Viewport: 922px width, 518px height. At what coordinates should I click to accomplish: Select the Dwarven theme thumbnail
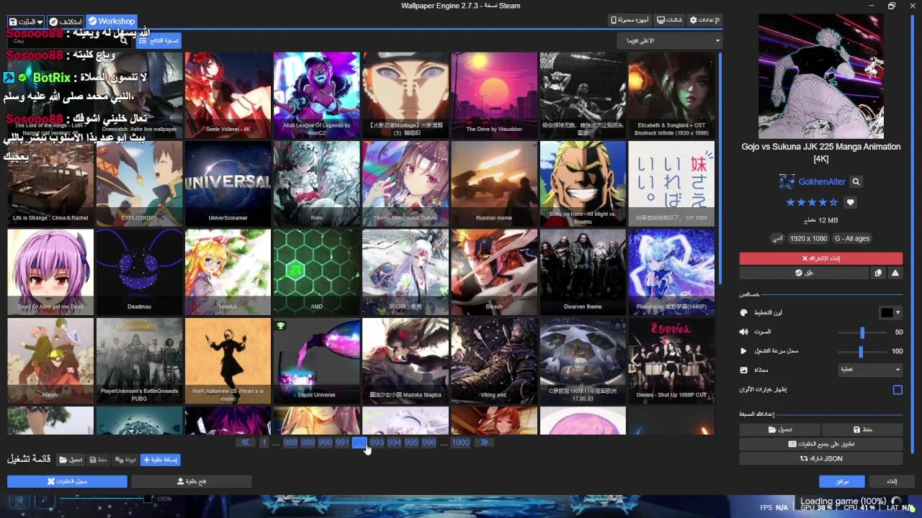[x=583, y=272]
